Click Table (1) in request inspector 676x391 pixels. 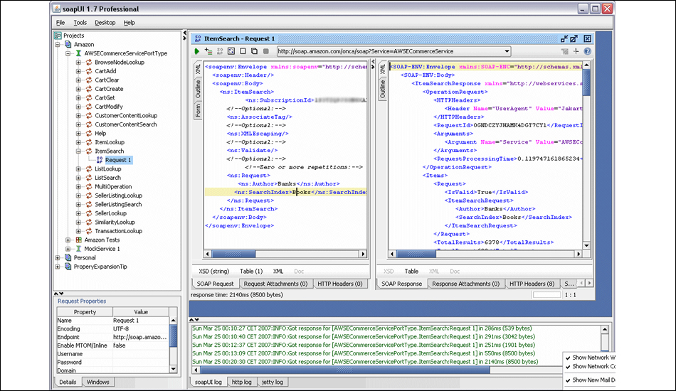(251, 272)
